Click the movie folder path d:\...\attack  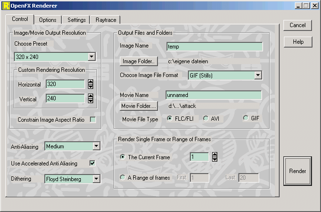182,106
